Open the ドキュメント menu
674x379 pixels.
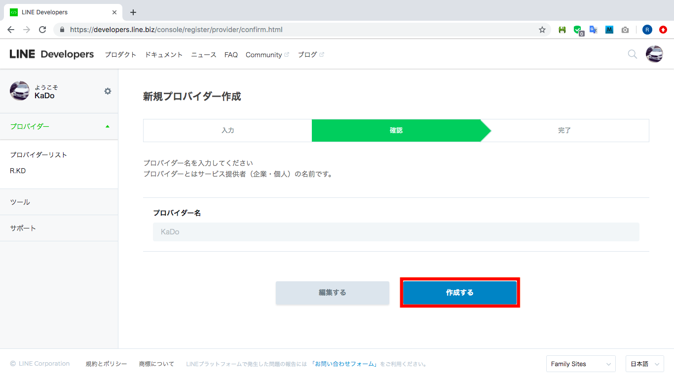(164, 55)
